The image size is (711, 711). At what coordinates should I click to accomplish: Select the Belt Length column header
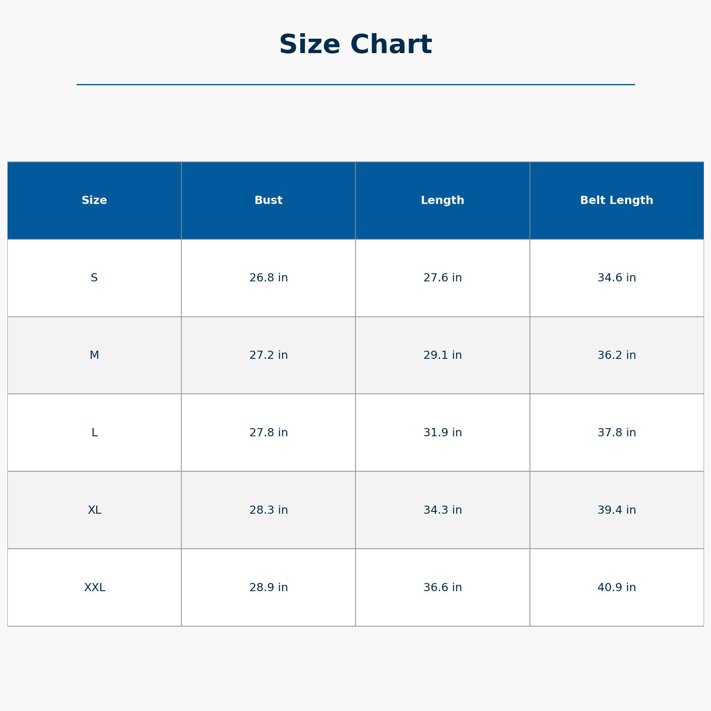coord(617,200)
